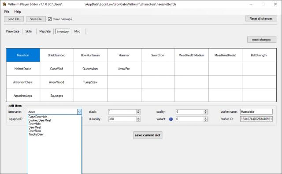This screenshot has width=282, height=174.
Task: Click Reset all changes button
Action: click(x=261, y=19)
